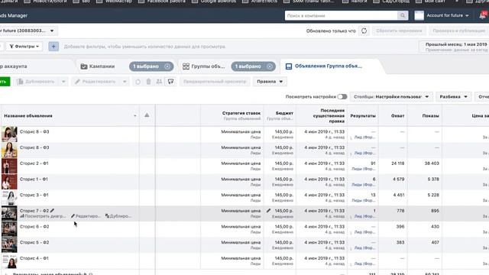Screen dimensions: 489x275
Task: Click pencil icon beside Сторис 7 - Ф2 budget
Action: pos(268,211)
